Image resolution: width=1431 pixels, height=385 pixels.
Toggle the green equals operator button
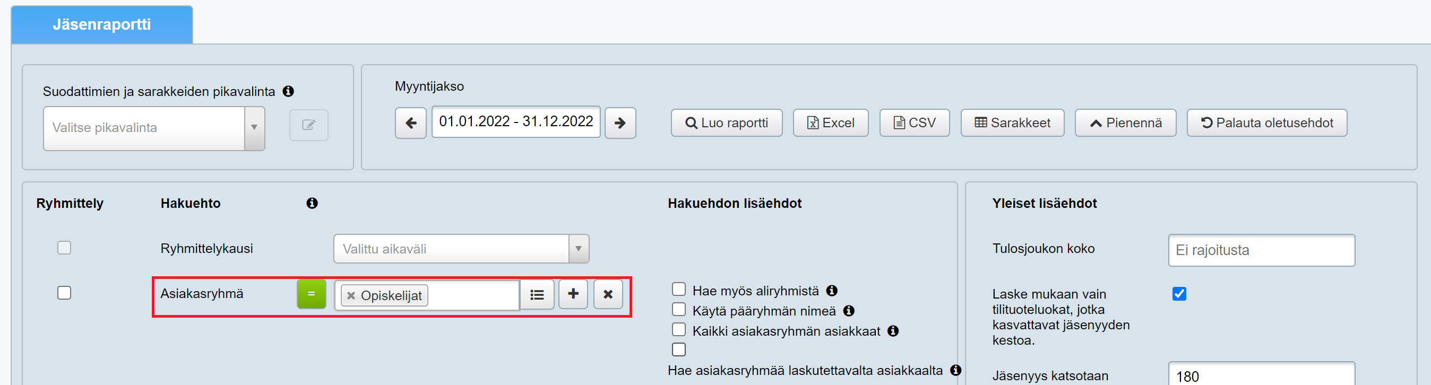pos(311,294)
